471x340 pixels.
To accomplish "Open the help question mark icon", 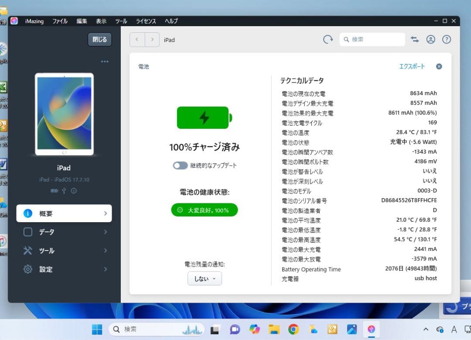I will click(x=447, y=39).
